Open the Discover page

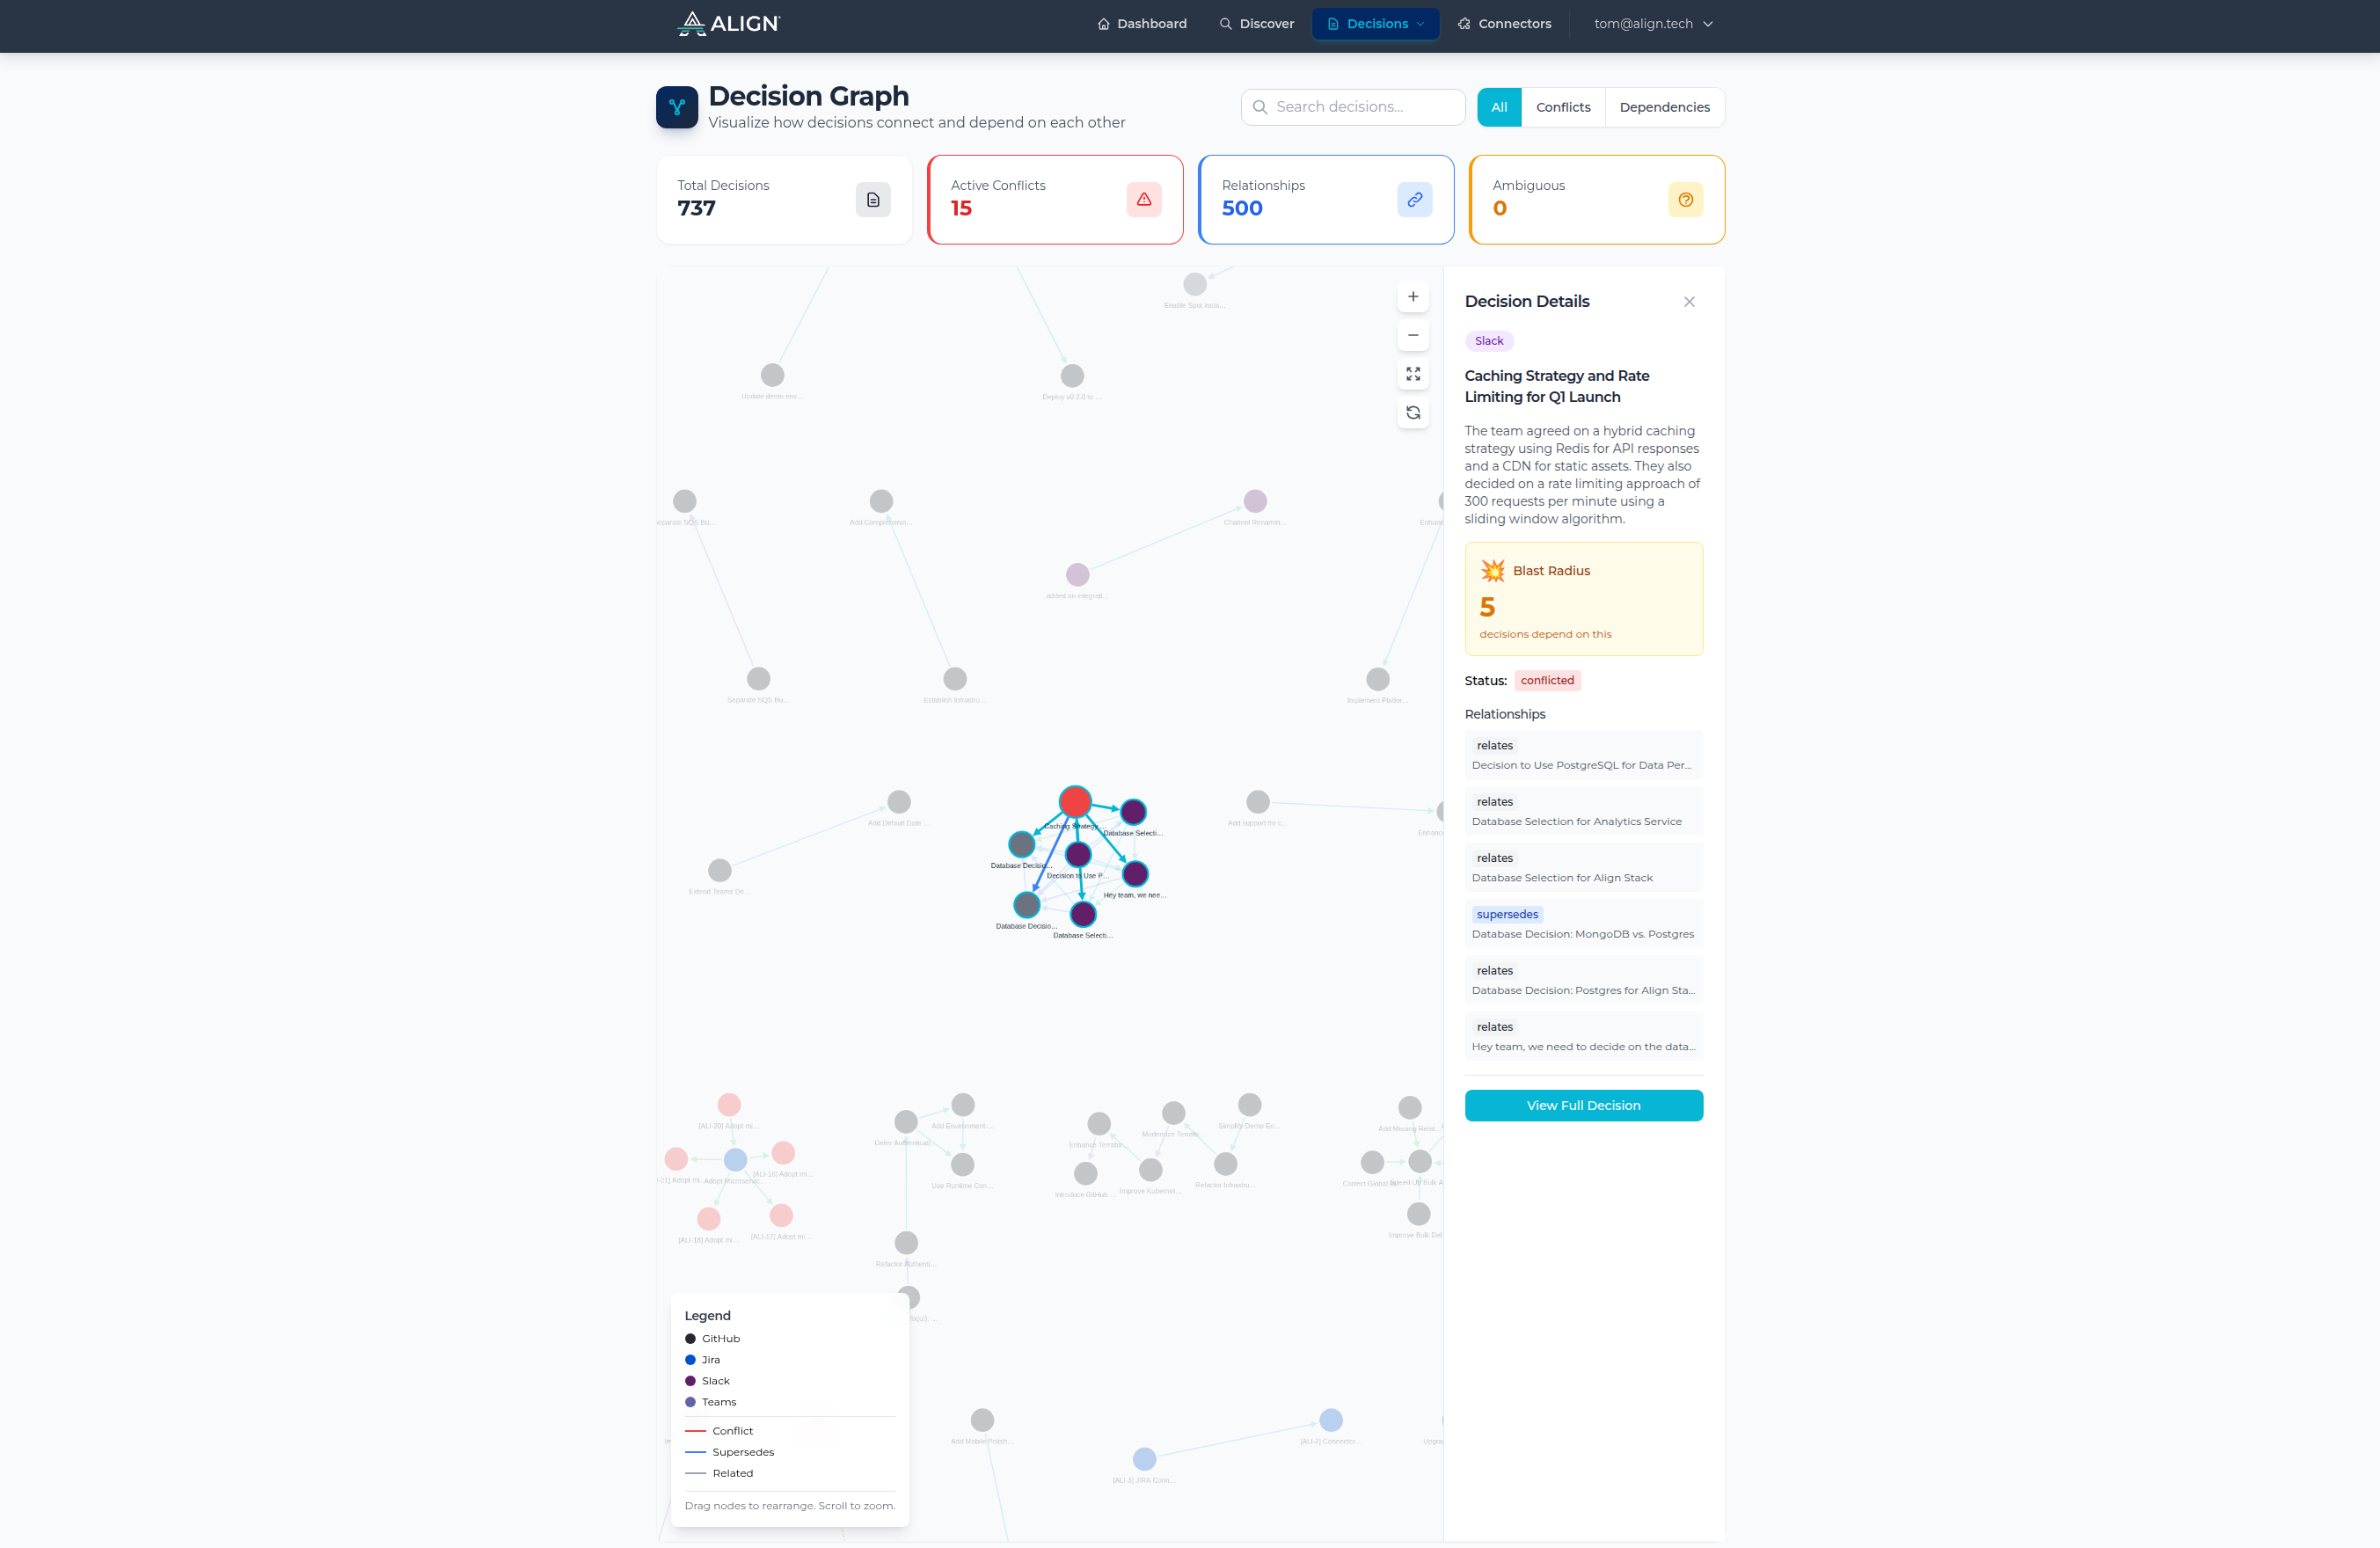click(x=1256, y=23)
